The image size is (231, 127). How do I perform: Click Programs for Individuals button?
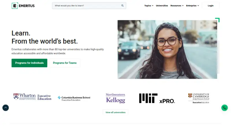29,63
